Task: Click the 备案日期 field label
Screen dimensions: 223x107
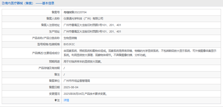Action: 54,87
